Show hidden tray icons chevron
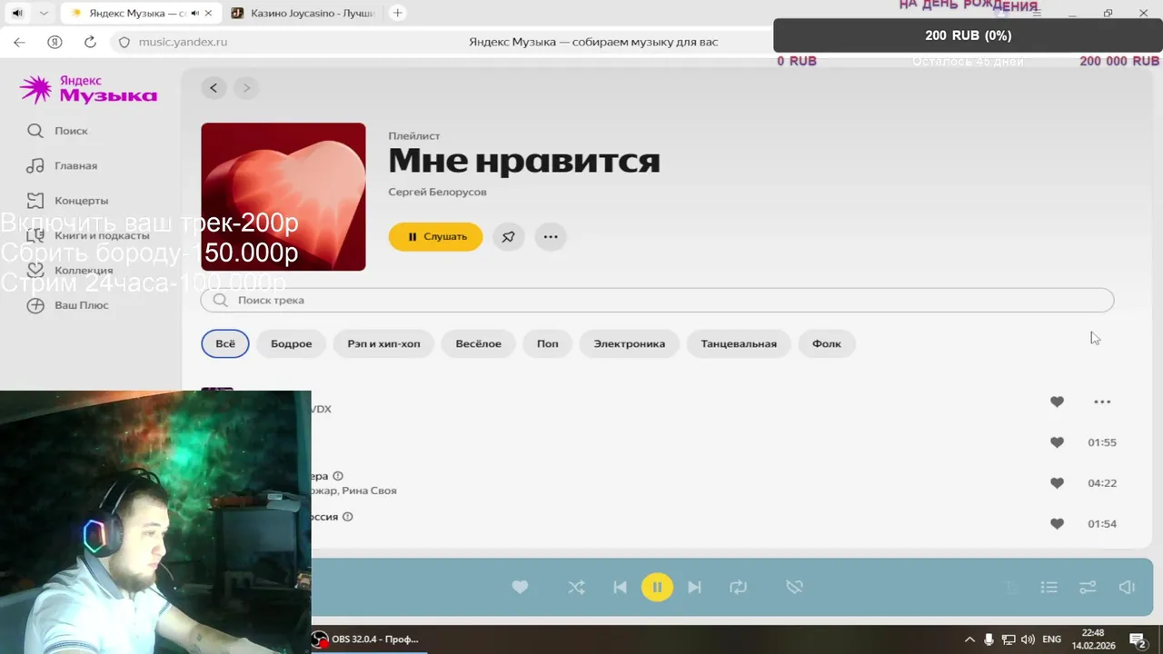Screen dimensions: 1163x654 [x=969, y=639]
